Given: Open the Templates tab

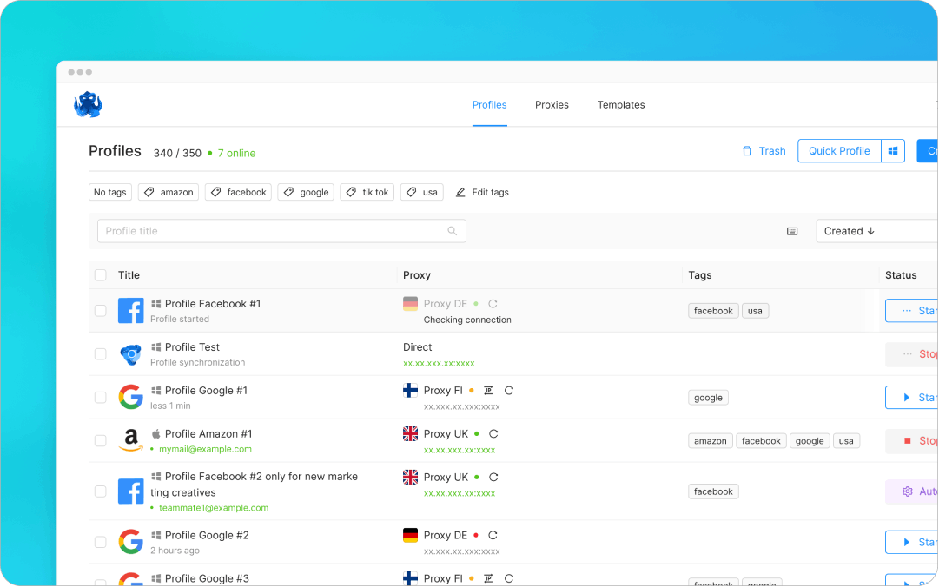Looking at the screenshot, I should [621, 105].
